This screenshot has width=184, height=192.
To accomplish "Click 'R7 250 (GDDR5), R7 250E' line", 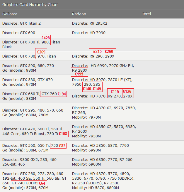I will 96,183.
